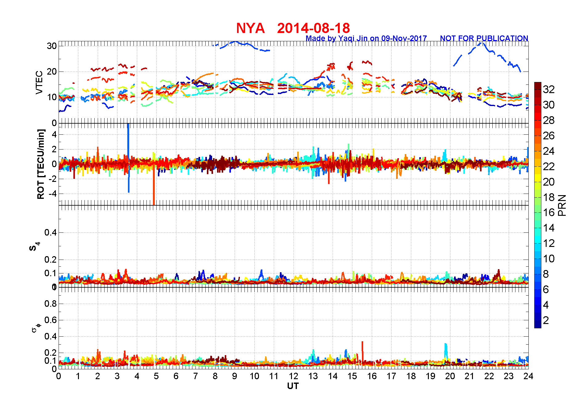Click the PRN colorbar at value 10
Screen dimensions: 587x410
538,259
